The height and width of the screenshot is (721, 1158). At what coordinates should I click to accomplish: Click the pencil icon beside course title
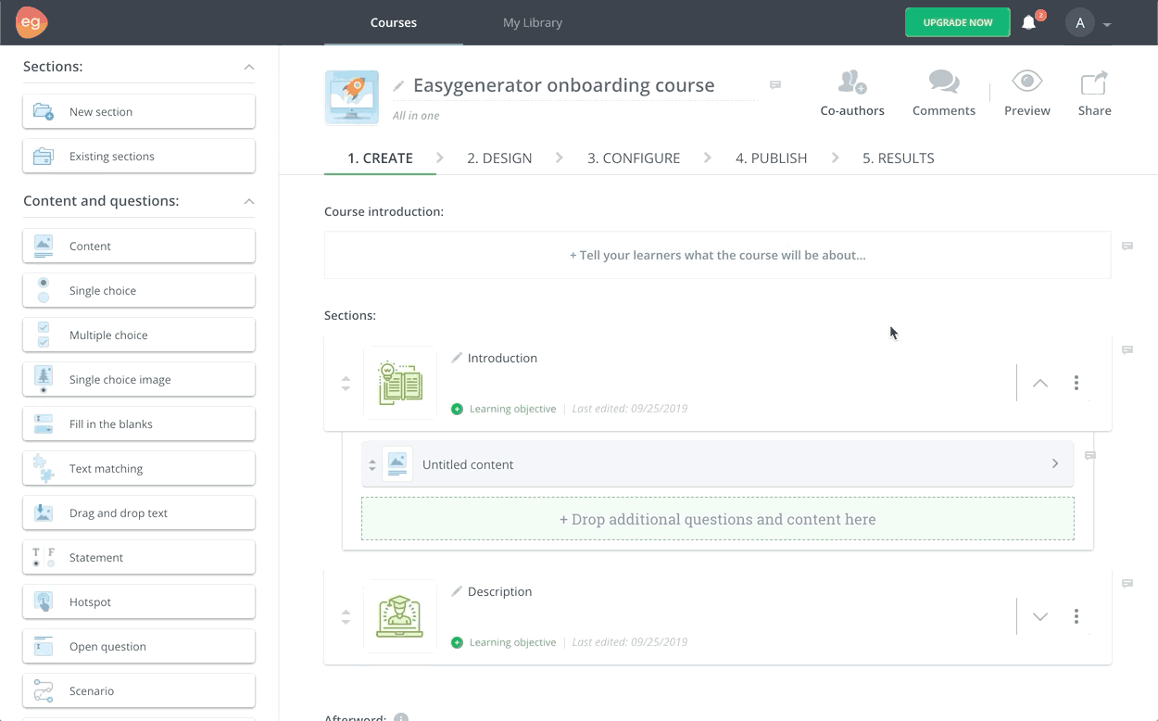click(x=399, y=85)
